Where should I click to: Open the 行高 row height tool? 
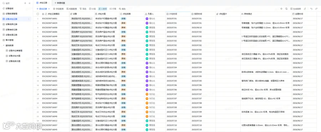(113, 9)
